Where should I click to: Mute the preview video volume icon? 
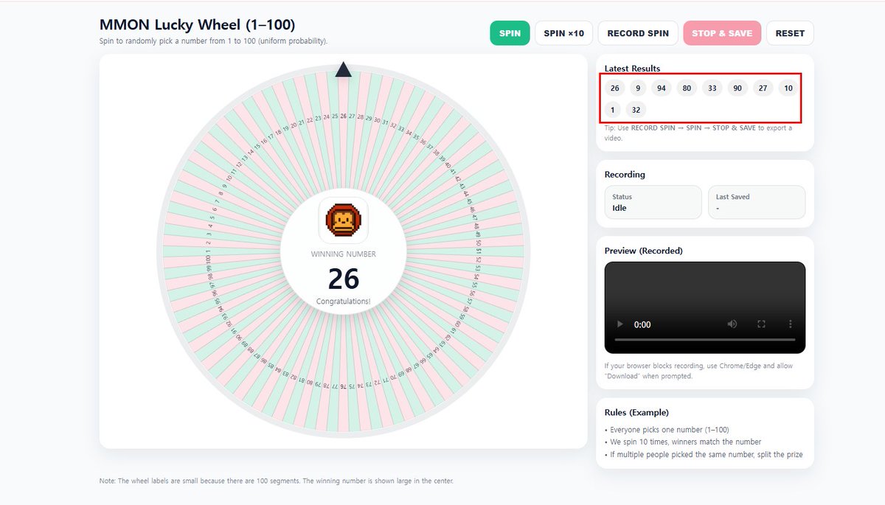click(732, 324)
